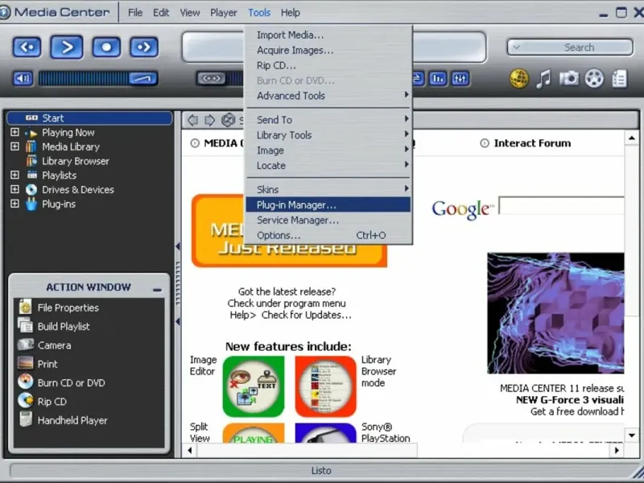Open Camera action

(54, 345)
